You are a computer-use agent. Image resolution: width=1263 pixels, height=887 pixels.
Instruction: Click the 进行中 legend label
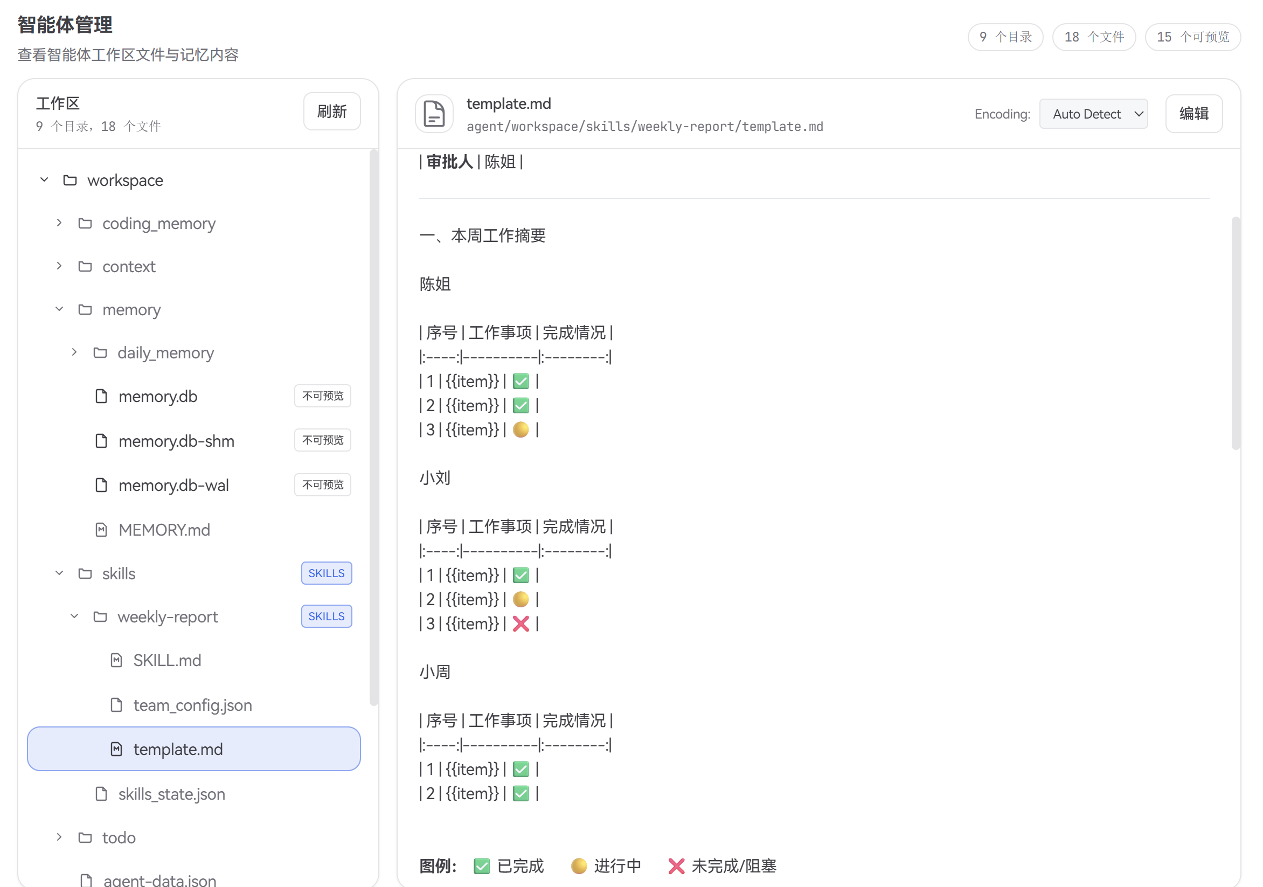(617, 866)
